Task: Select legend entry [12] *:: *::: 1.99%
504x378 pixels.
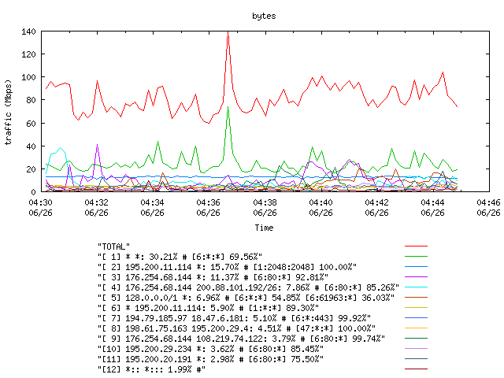Action: (151, 369)
